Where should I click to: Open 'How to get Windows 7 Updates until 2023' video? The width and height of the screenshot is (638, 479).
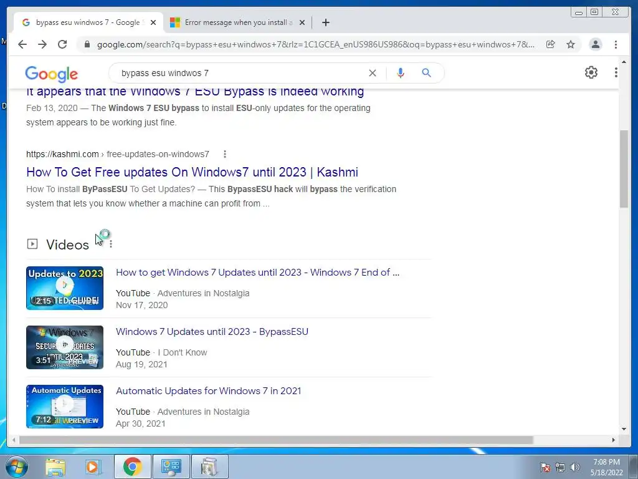(x=257, y=273)
